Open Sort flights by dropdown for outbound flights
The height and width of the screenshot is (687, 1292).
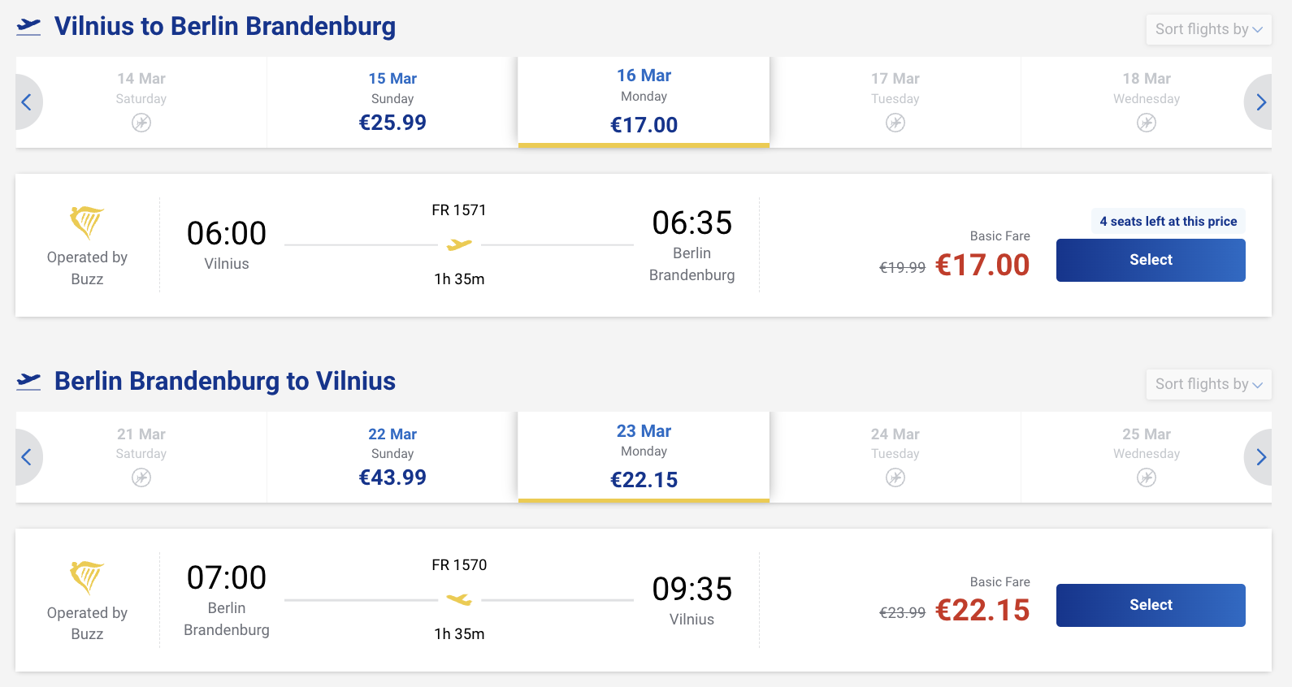pyautogui.click(x=1207, y=29)
